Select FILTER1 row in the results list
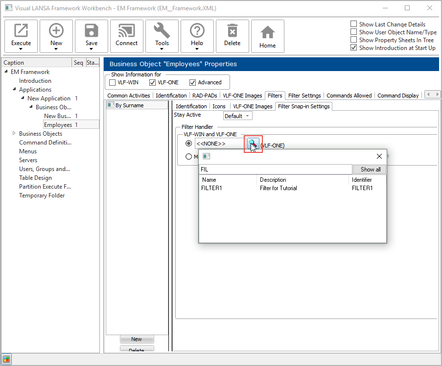Viewport: 442px width, 366px height. pyautogui.click(x=212, y=188)
